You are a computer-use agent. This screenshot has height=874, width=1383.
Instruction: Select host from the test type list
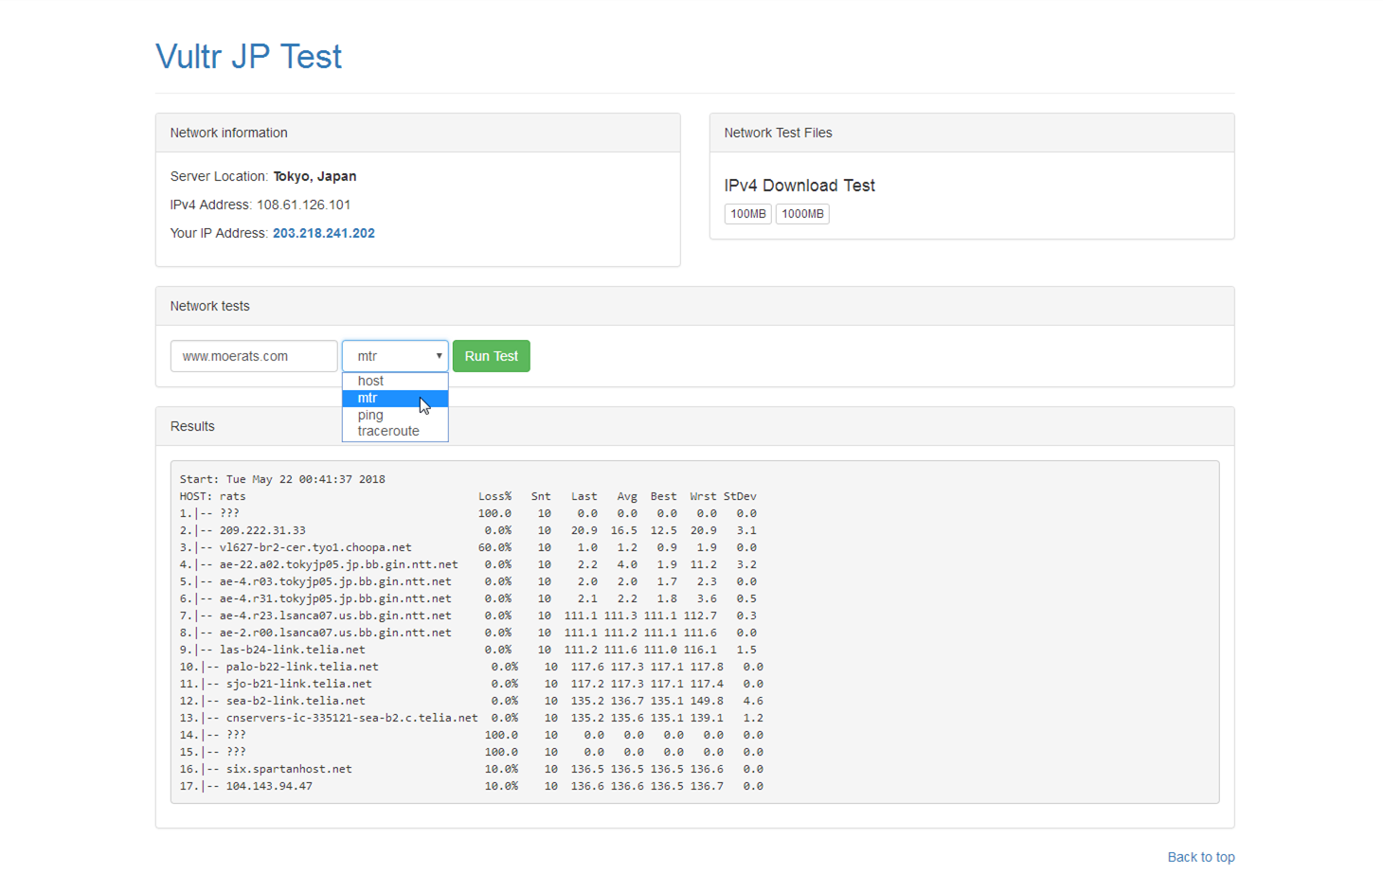coord(395,381)
